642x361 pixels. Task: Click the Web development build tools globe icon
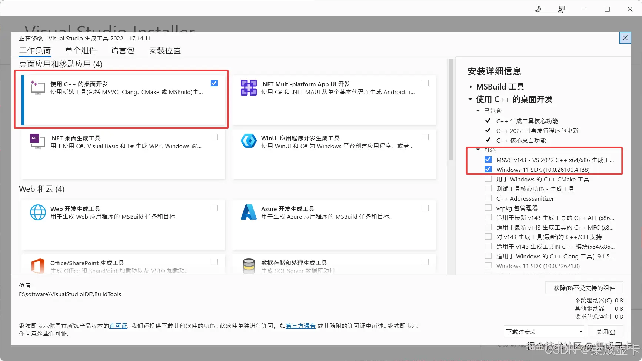pos(38,213)
